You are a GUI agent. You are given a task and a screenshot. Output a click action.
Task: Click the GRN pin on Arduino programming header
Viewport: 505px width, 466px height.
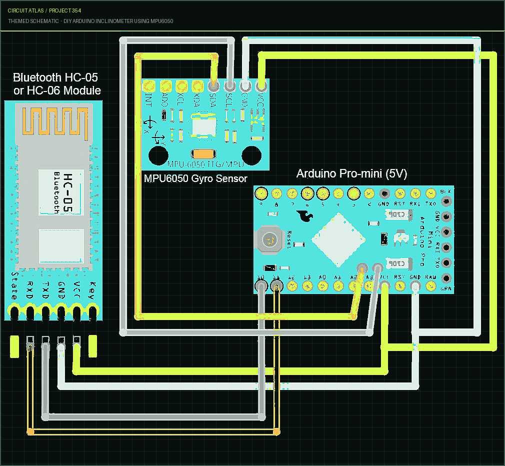click(x=446, y=278)
